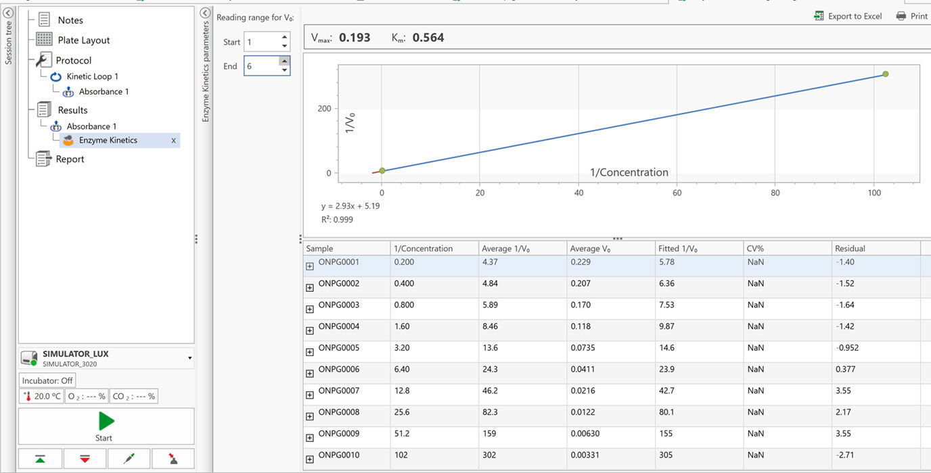Expand the ONPG0006 sample row
This screenshot has width=931, height=473.
[x=310, y=374]
